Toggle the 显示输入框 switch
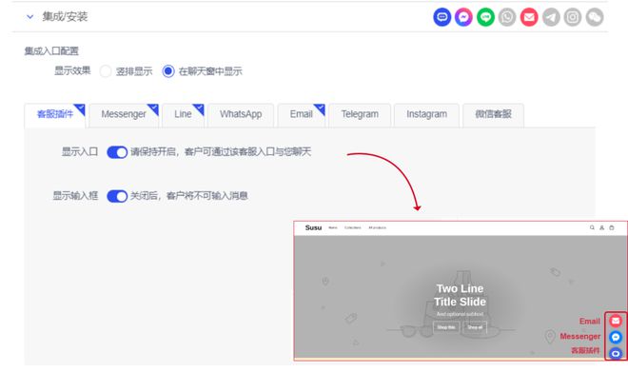628x373 pixels. 117,196
